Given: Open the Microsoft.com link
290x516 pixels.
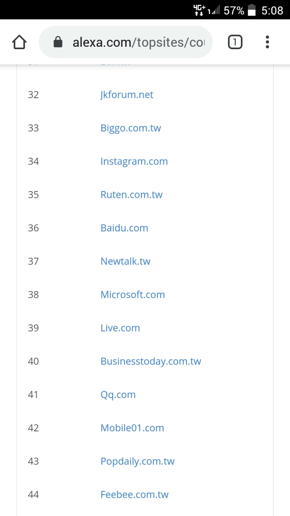Looking at the screenshot, I should (x=133, y=295).
